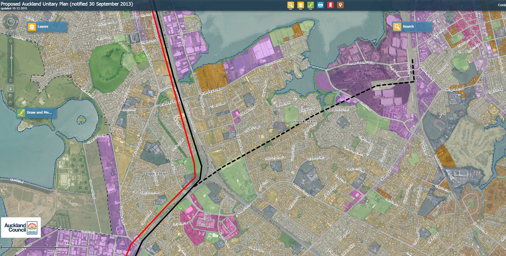This screenshot has height=256, width=506.
Task: Expand the Draw and Me... panel
Action: pos(36,113)
